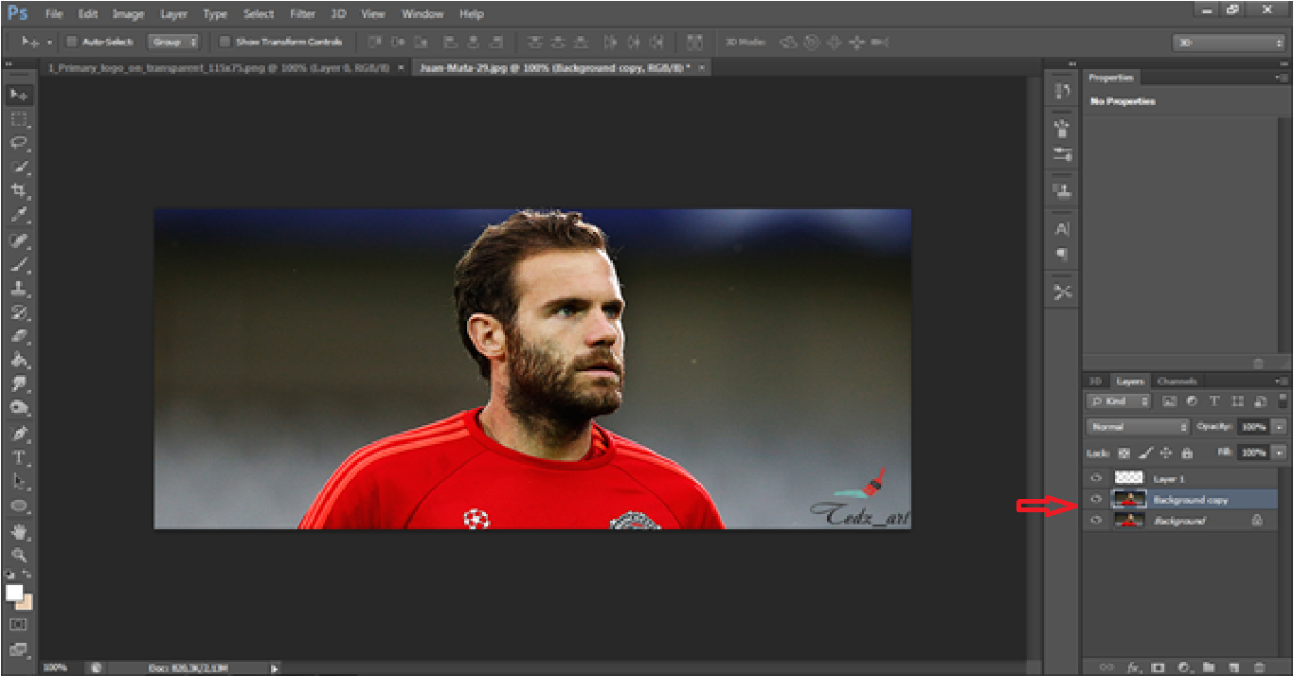
Task: Pick the Eraser tool in the toolbox
Action: 19,336
